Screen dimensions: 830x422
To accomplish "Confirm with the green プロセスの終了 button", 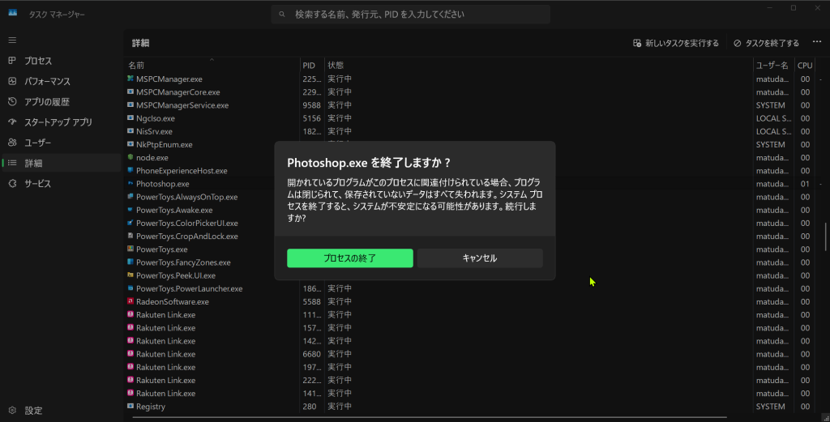I will pyautogui.click(x=349, y=258).
